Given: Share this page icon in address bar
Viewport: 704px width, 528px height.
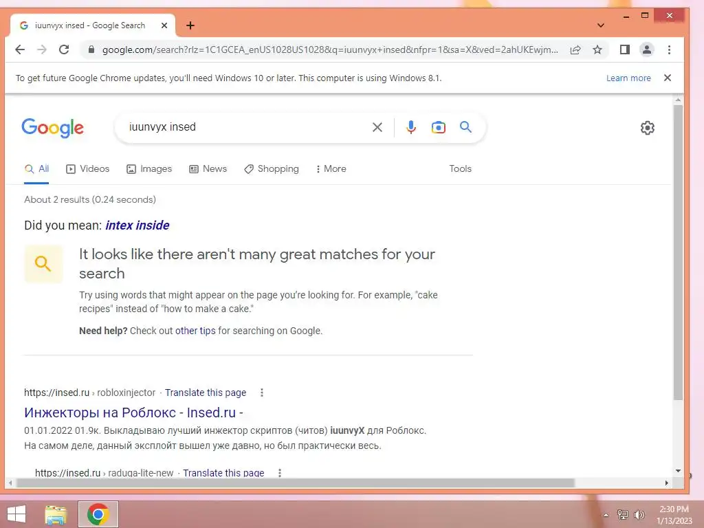Looking at the screenshot, I should point(575,49).
